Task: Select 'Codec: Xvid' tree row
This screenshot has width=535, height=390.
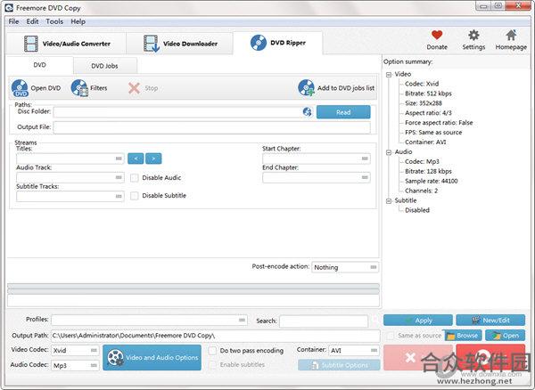Action: click(422, 84)
